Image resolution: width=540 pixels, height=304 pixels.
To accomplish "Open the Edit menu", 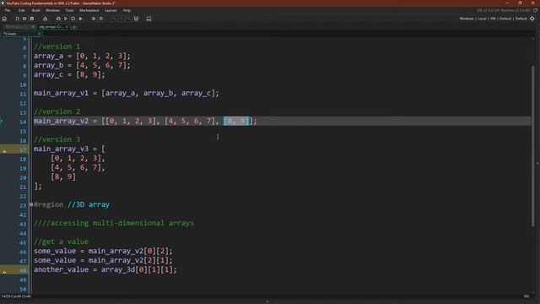I will click(22, 10).
